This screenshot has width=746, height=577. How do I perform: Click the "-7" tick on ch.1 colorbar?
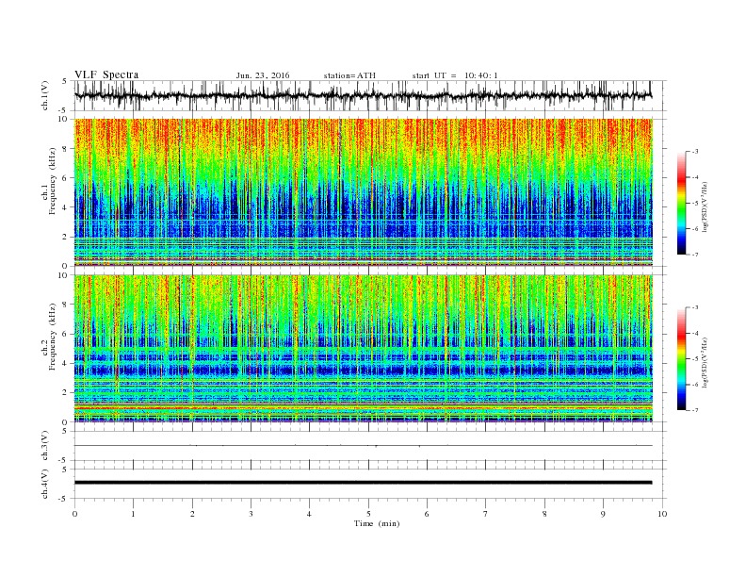[x=695, y=255]
